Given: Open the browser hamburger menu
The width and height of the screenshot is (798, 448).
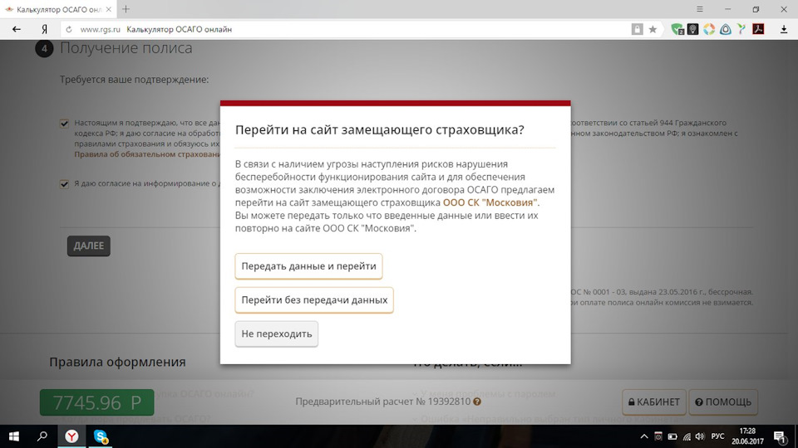Looking at the screenshot, I should (700, 9).
